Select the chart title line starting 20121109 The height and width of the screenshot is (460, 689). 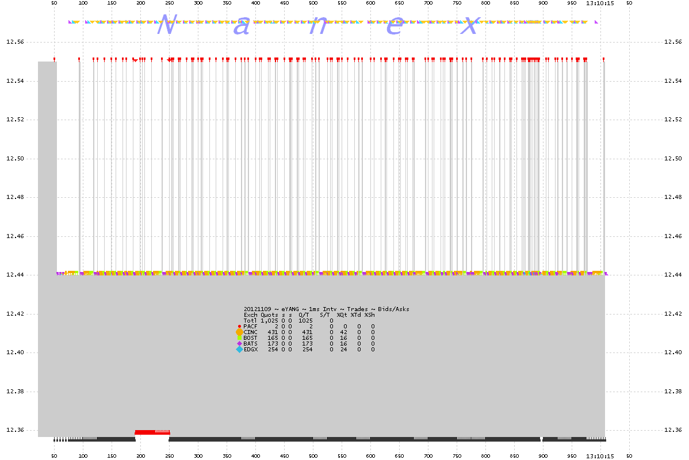(x=327, y=309)
